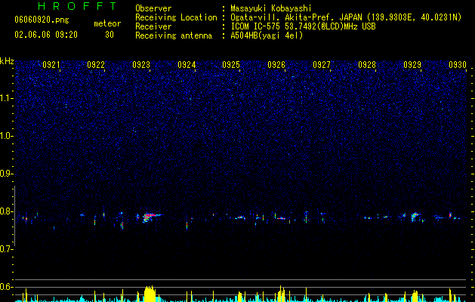Click the kHz axis unit label

pos(7,61)
